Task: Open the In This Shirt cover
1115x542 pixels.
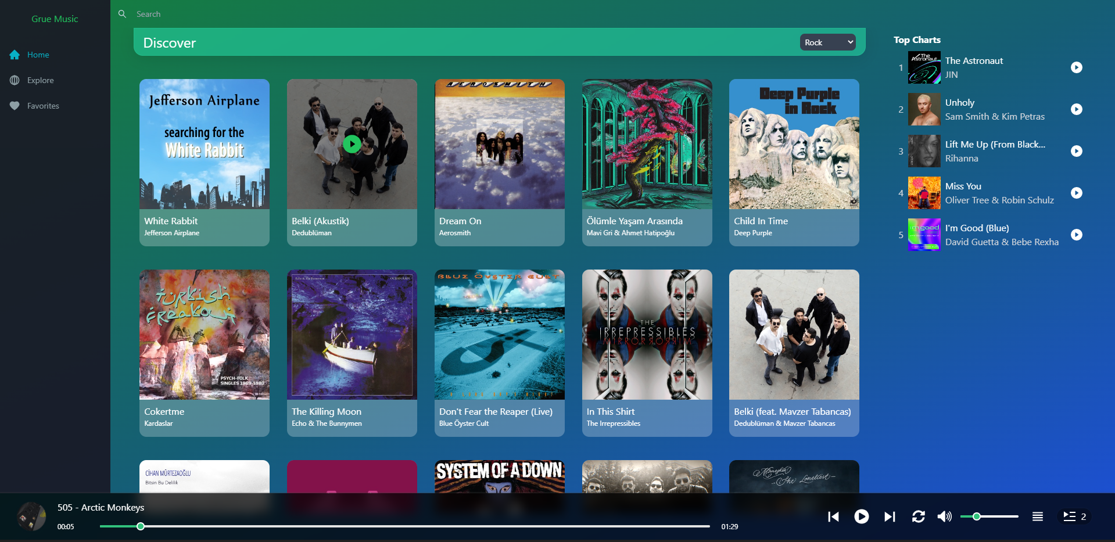Action: [x=647, y=335]
